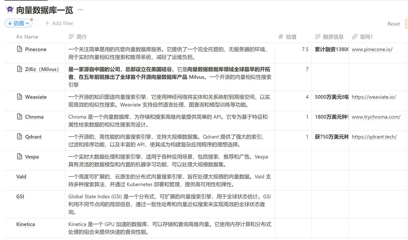Screen dimensions: 408x240
Task: Click the valuation cell showing 4
Action: pyautogui.click(x=293, y=100)
